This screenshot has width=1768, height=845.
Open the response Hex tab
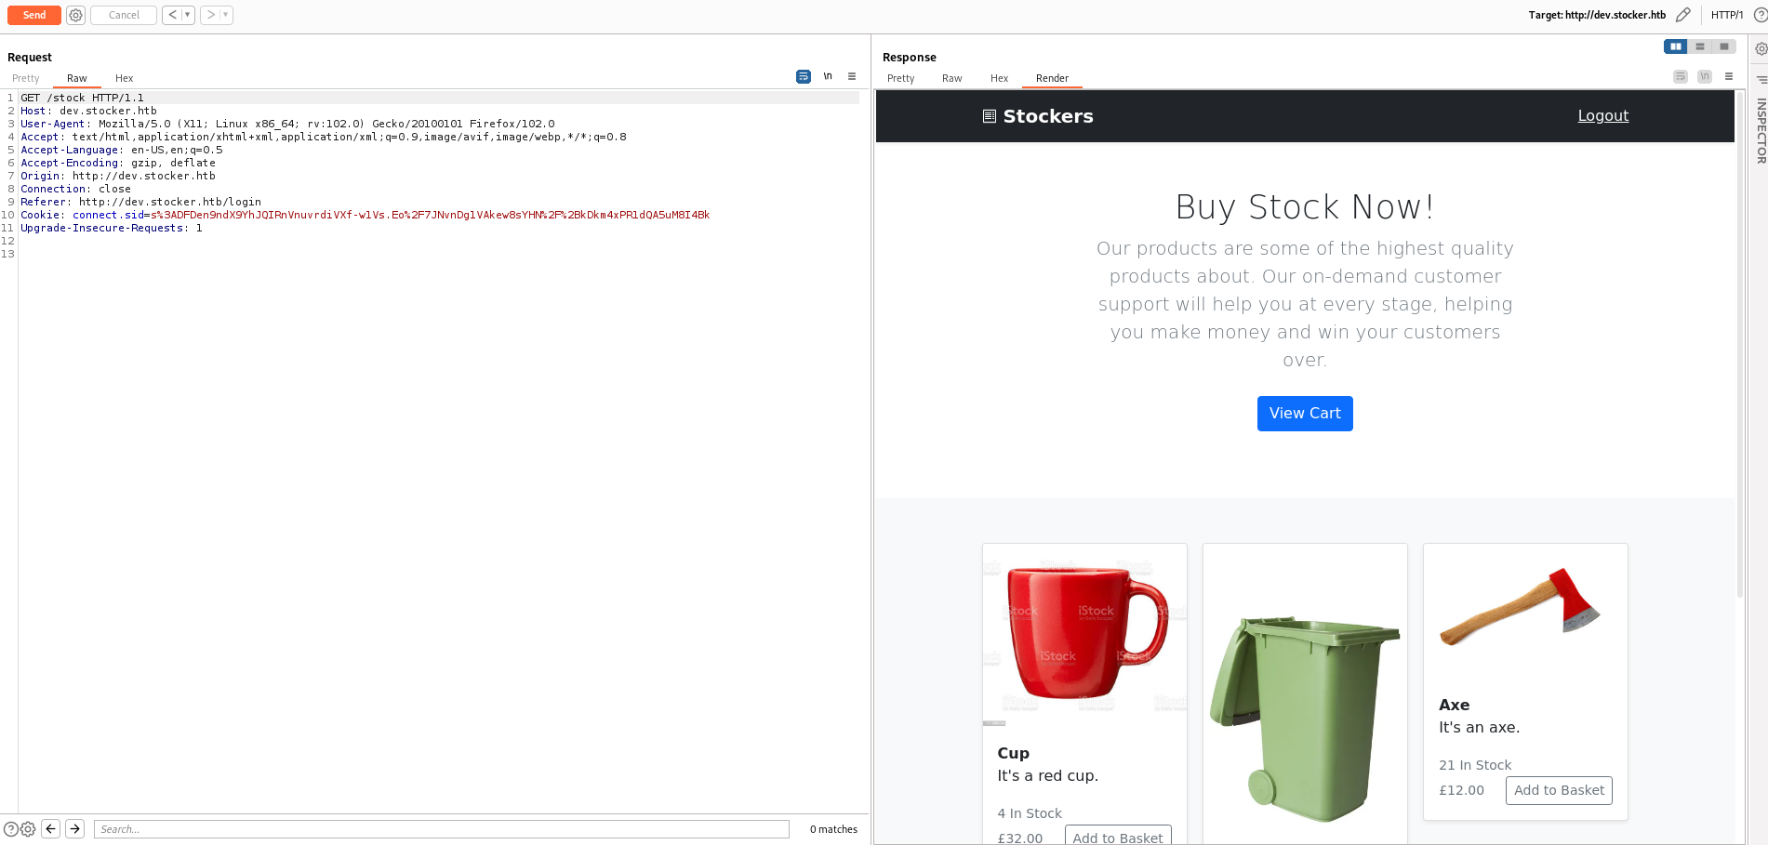pos(1000,78)
